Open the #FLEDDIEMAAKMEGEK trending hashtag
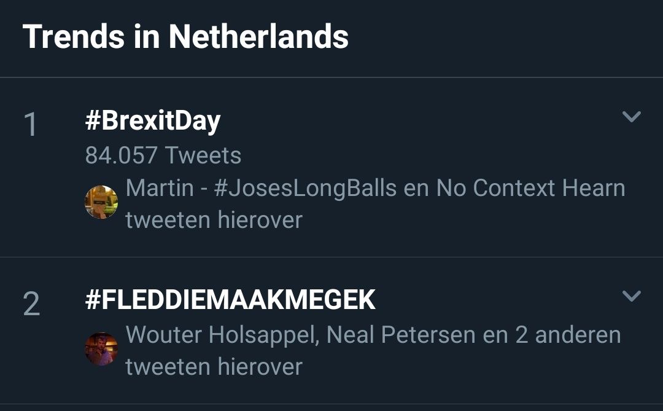Image resolution: width=663 pixels, height=411 pixels. coord(230,300)
